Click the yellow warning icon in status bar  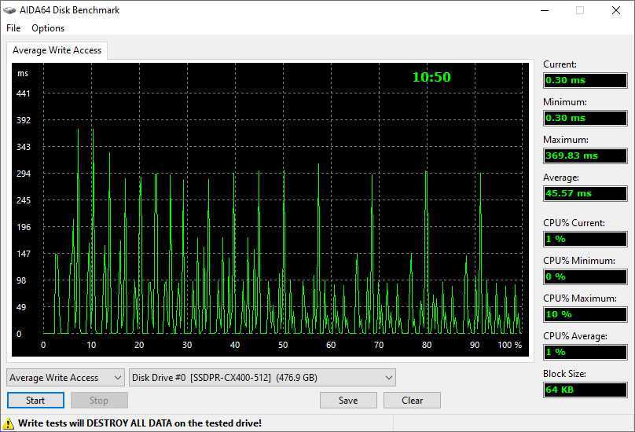click(x=9, y=423)
